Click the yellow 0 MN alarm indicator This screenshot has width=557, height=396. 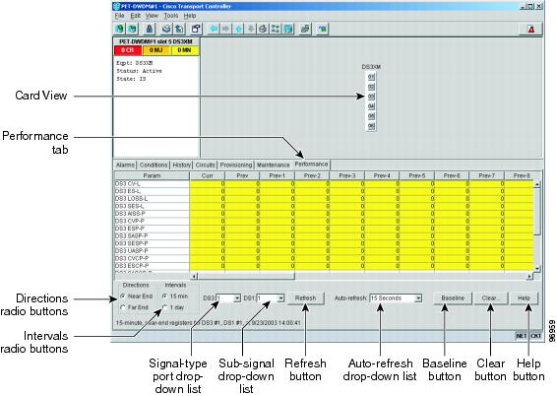pos(184,50)
